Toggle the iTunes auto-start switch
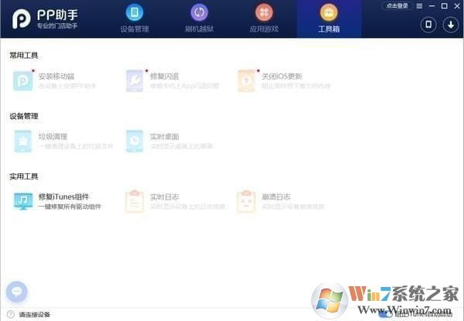464x321 pixels. pyautogui.click(x=385, y=313)
